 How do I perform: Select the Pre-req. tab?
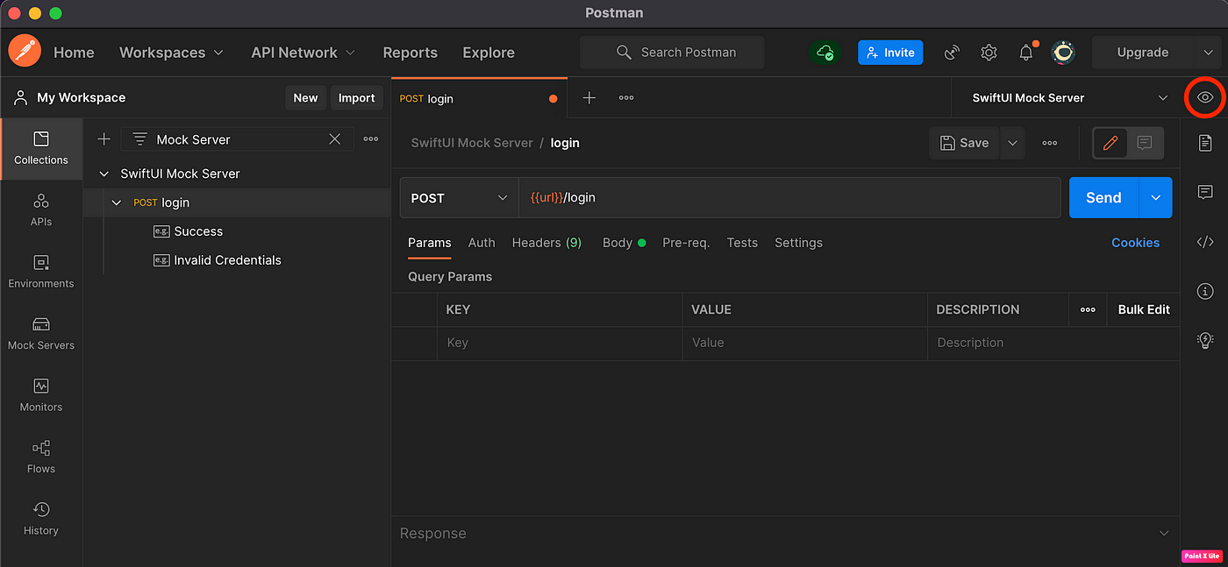tap(686, 243)
